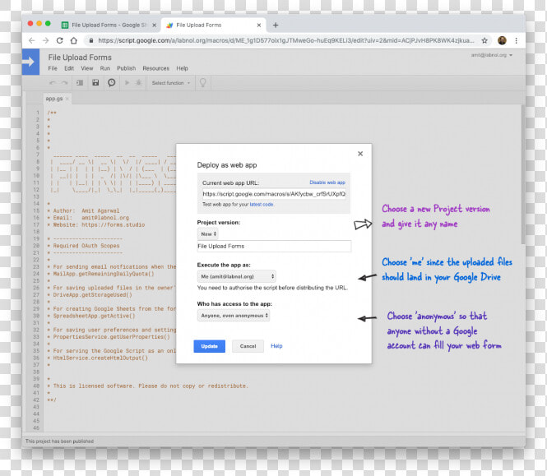
Task: Save the script with floppy icon
Action: point(95,83)
